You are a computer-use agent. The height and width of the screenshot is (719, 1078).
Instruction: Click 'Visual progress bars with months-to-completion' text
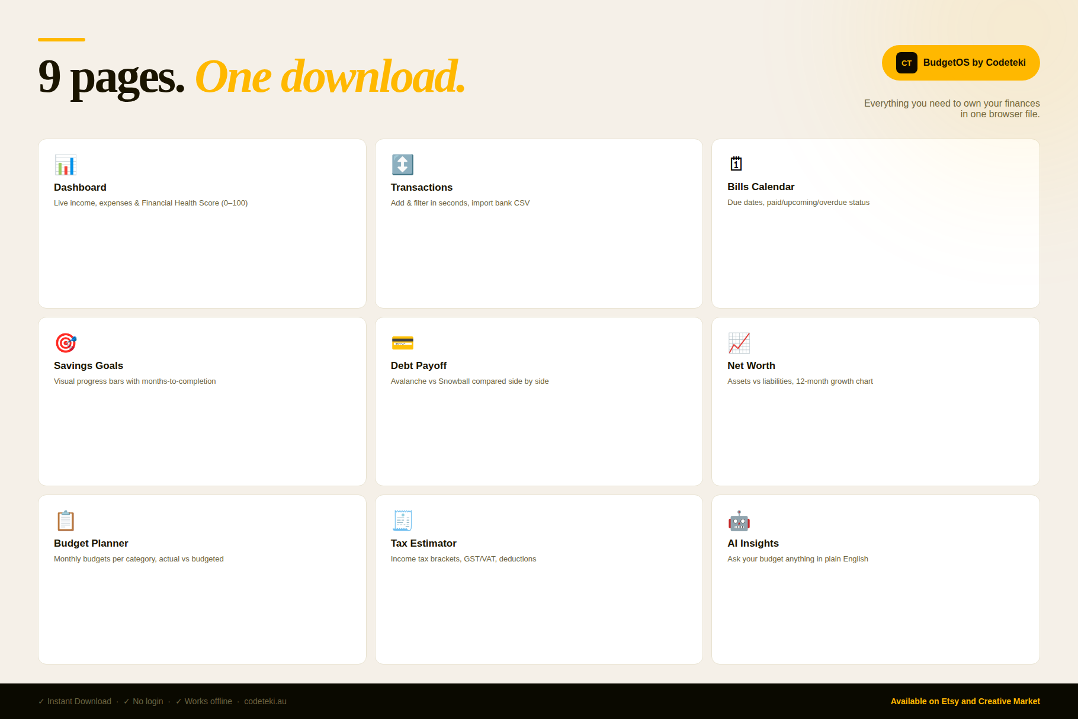point(134,381)
